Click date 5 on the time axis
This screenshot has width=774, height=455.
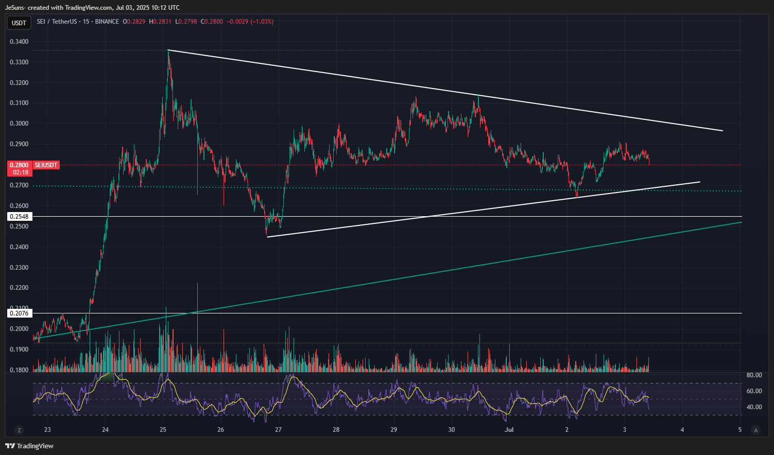click(740, 429)
